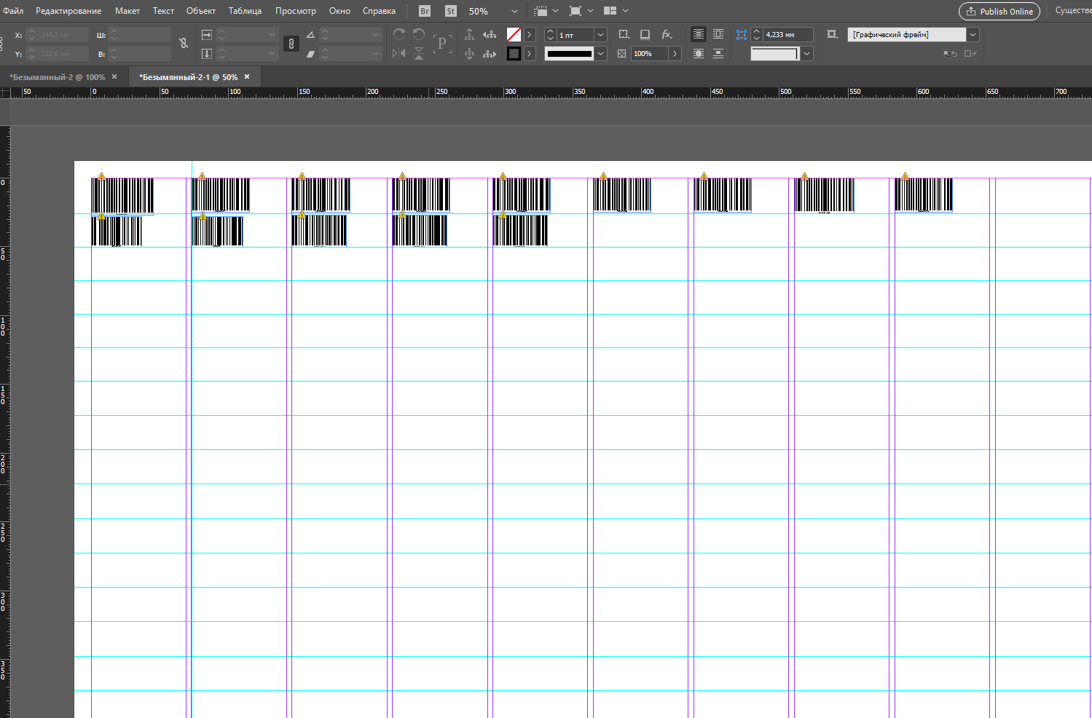The image size is (1092, 718).
Task: Click into the opacity 100% field
Action: (x=650, y=53)
